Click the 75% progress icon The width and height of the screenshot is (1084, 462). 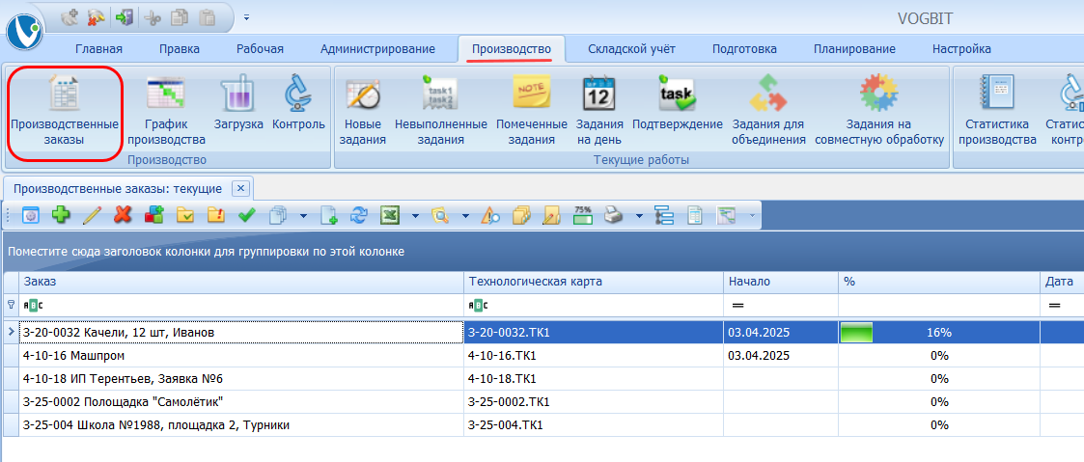click(583, 215)
